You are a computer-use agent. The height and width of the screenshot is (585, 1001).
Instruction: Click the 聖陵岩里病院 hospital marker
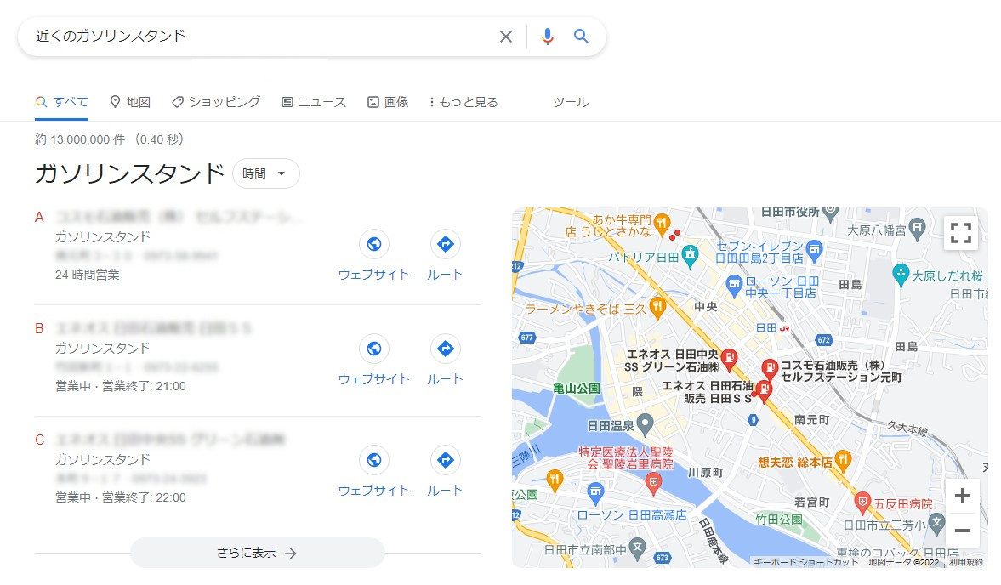652,484
